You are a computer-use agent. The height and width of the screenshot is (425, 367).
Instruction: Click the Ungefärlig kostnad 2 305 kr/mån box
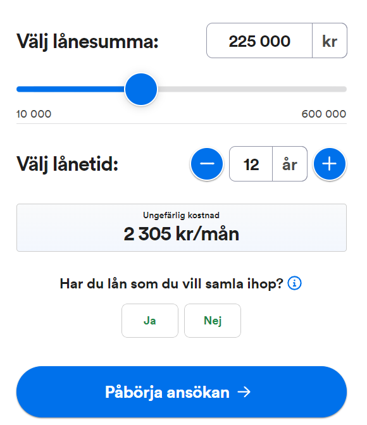(x=182, y=228)
